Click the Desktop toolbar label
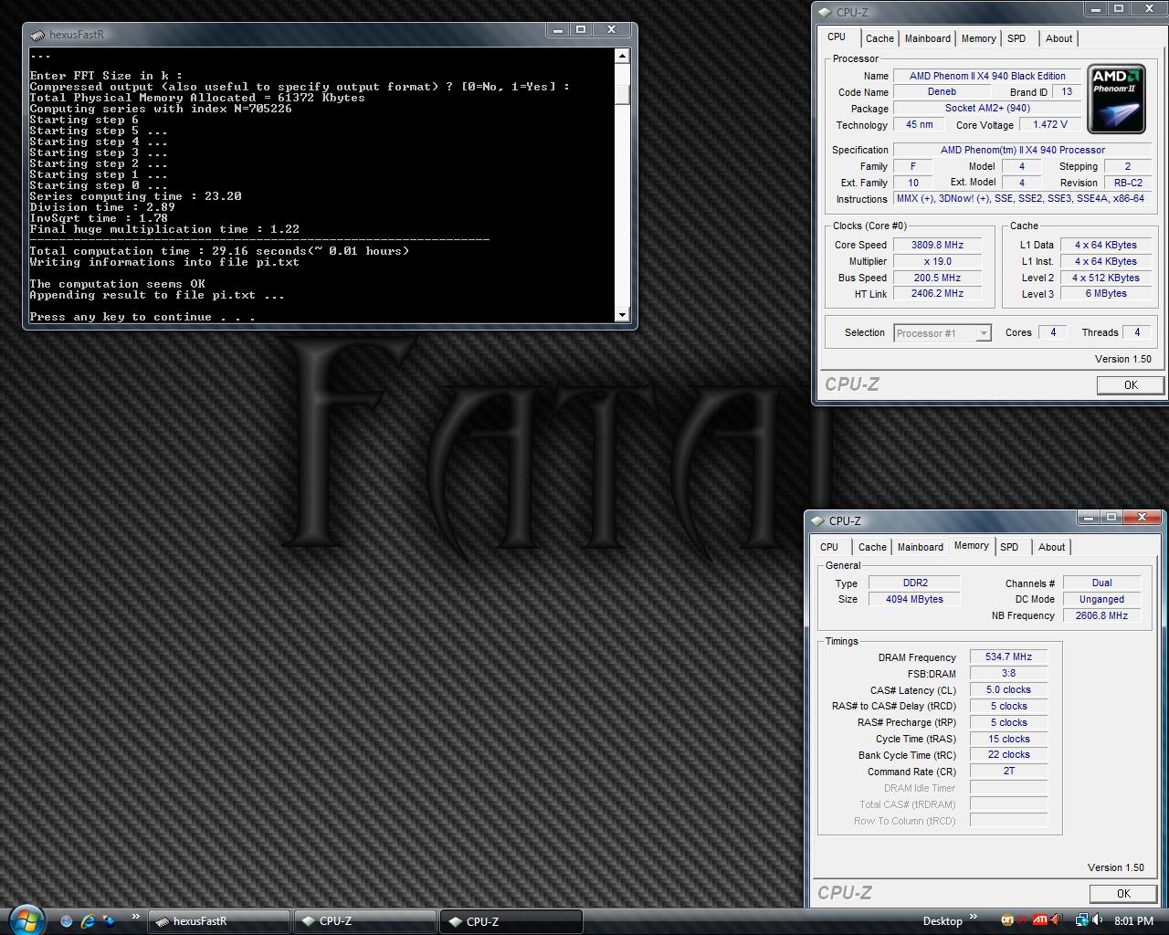 pos(943,921)
